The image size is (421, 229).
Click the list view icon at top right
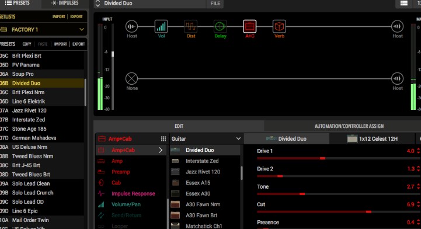pos(404,4)
